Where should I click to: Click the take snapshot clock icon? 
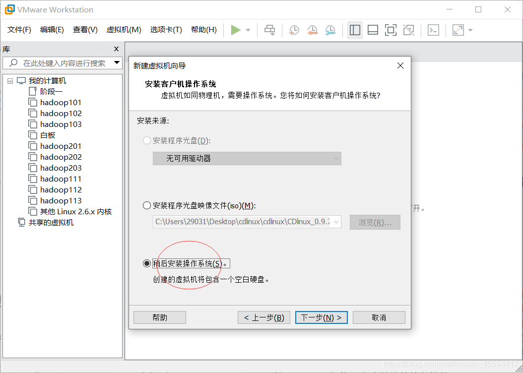click(x=294, y=30)
